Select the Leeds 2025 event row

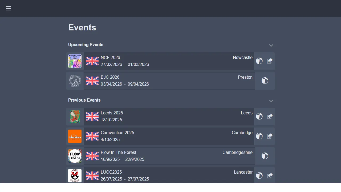point(169,116)
